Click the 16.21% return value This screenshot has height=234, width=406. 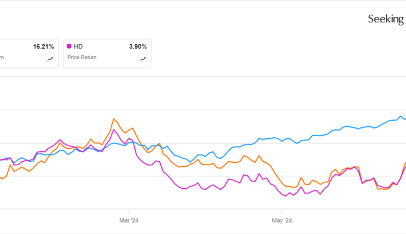click(44, 46)
